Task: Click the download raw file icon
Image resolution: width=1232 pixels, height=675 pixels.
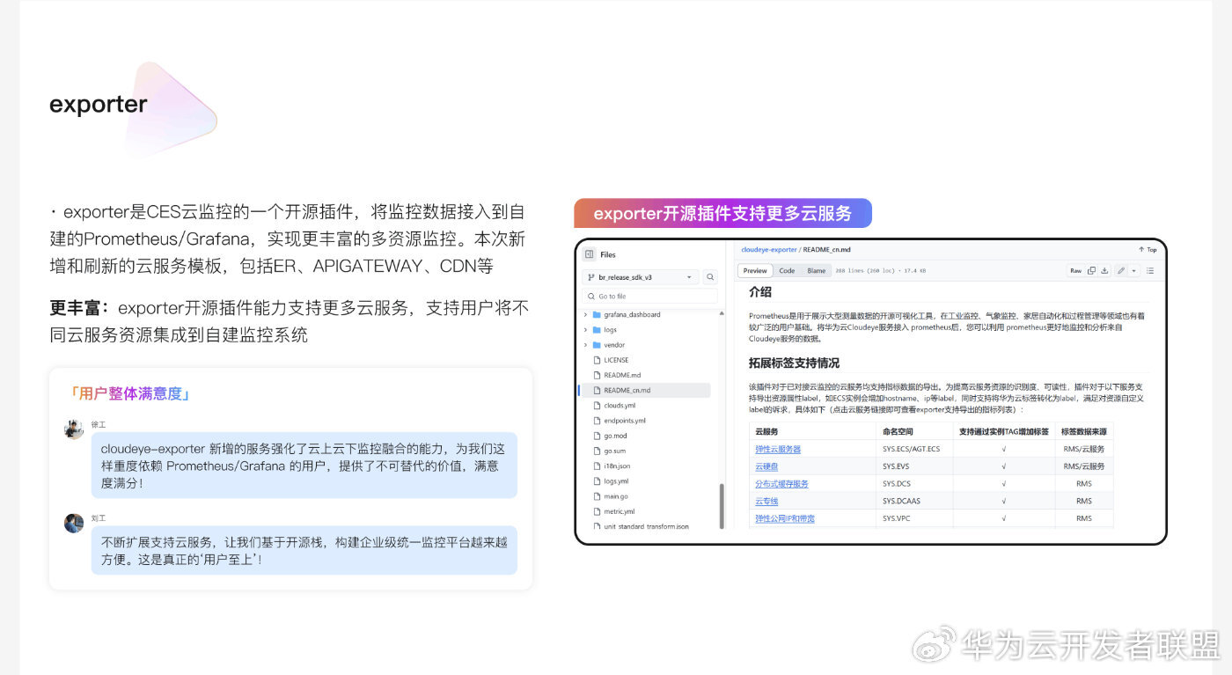Action: [x=1104, y=271]
